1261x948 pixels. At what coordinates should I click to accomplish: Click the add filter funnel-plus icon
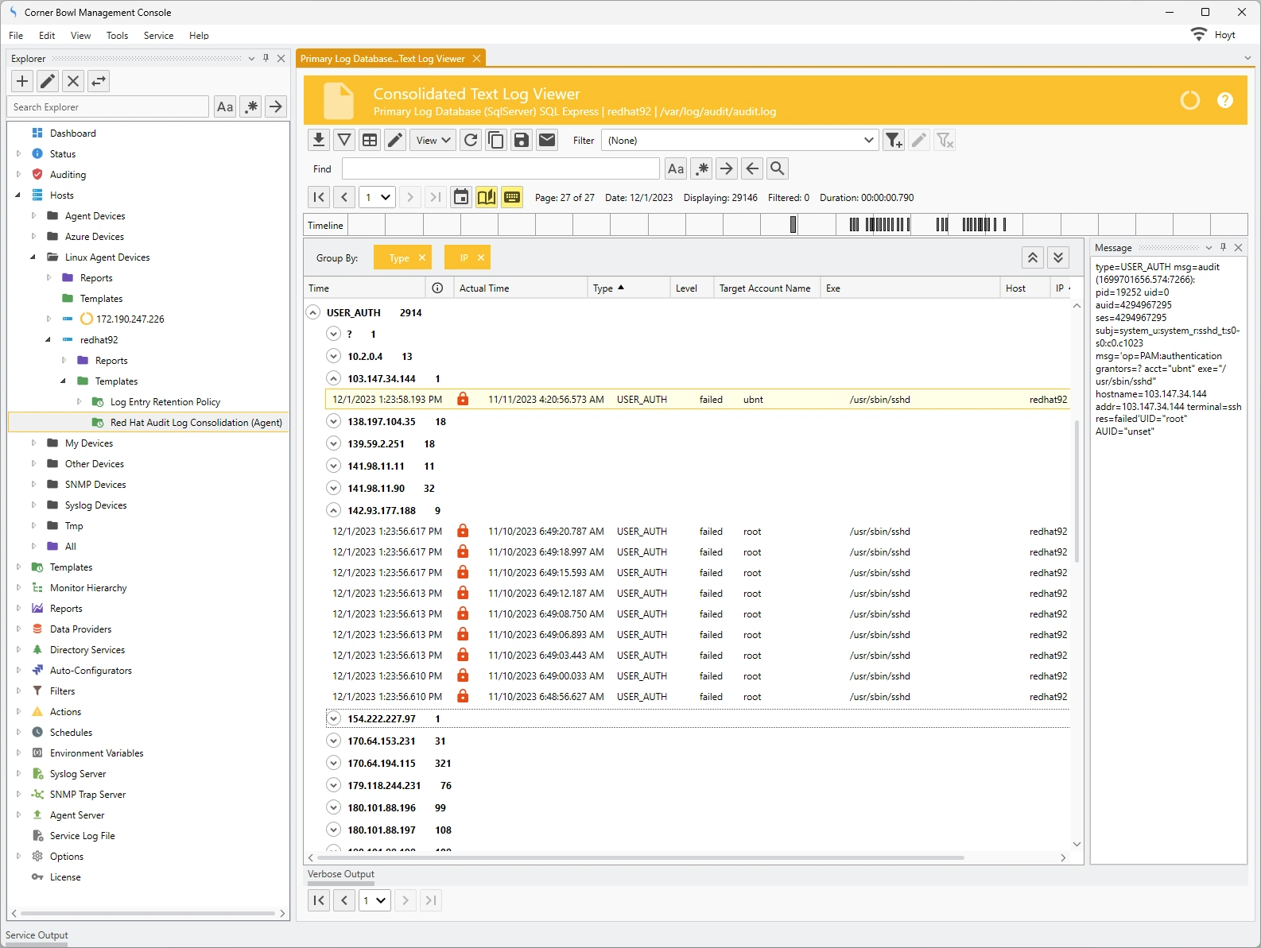coord(894,141)
